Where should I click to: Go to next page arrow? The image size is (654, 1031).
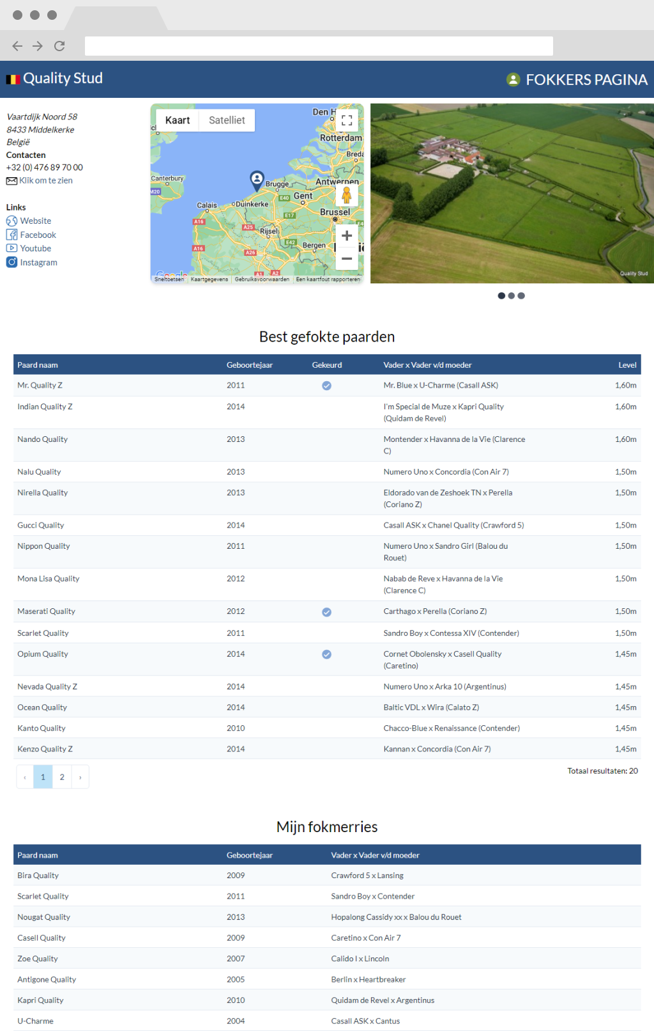tap(80, 777)
